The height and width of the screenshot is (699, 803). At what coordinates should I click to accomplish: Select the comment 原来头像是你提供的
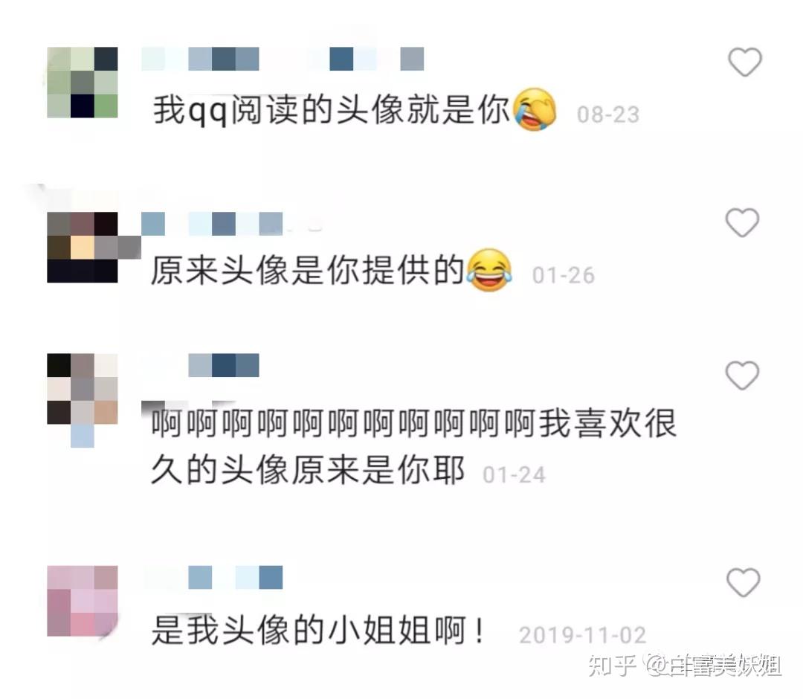[x=307, y=270]
